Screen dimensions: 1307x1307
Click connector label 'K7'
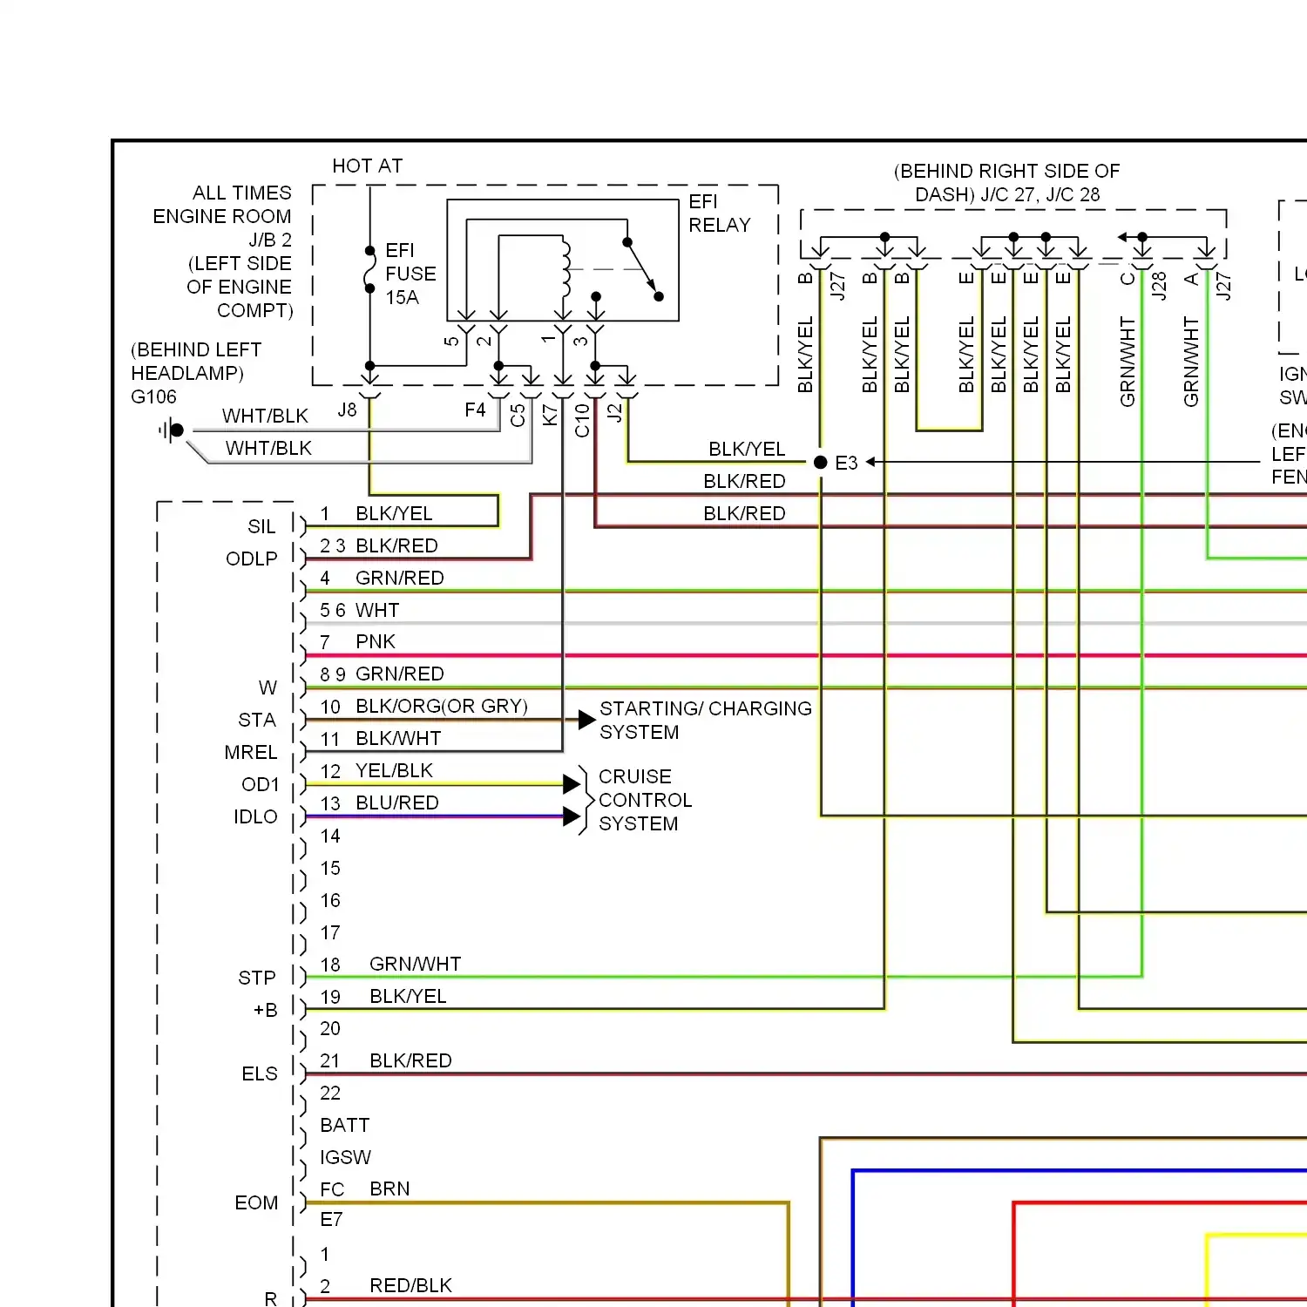[x=550, y=415]
